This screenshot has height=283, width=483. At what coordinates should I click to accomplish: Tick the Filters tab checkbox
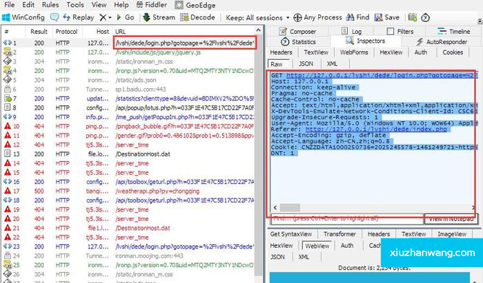pyautogui.click(x=391, y=32)
